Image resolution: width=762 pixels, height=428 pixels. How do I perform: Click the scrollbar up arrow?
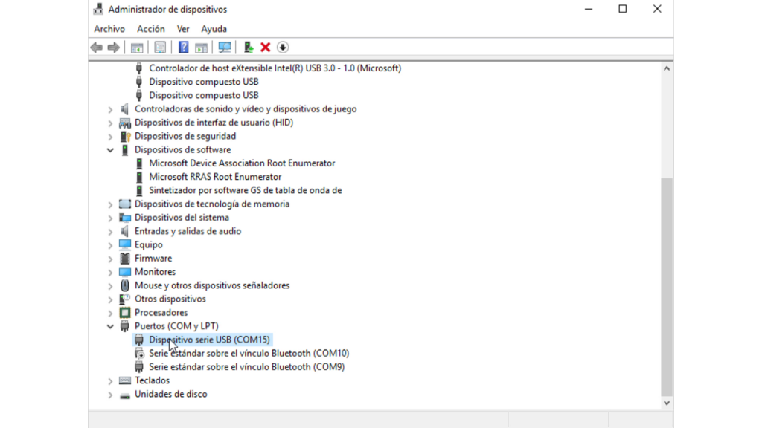667,68
